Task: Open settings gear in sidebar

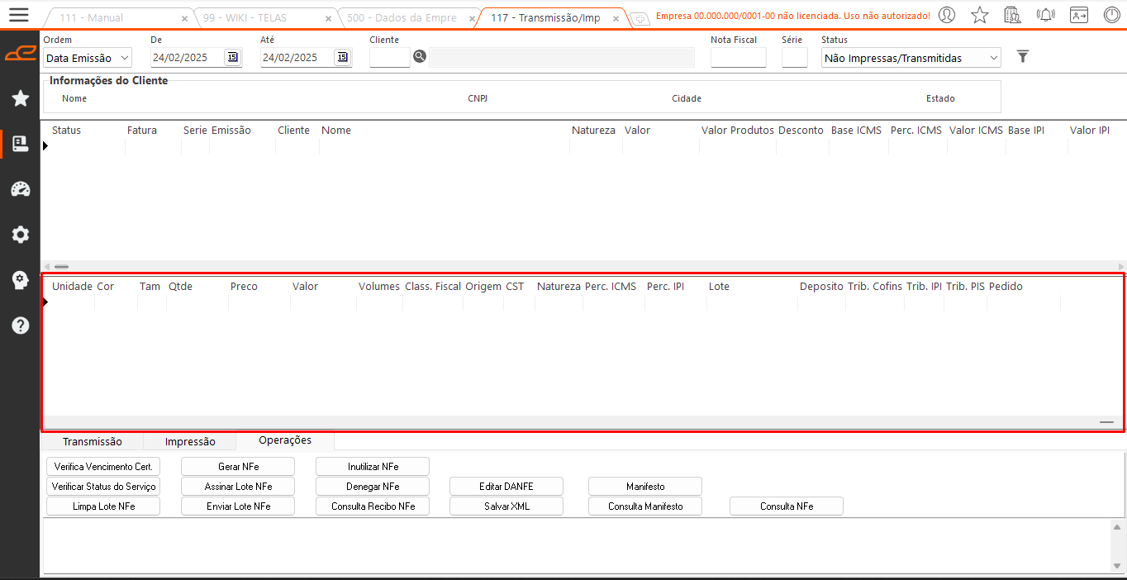Action: click(20, 235)
